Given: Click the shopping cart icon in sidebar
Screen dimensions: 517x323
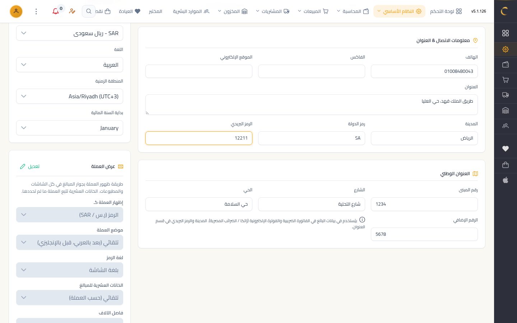Looking at the screenshot, I should pyautogui.click(x=506, y=80).
